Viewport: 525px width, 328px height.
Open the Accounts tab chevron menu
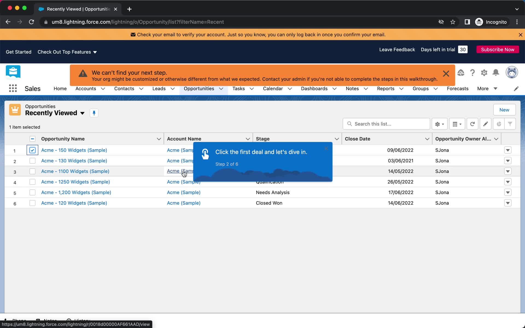tap(103, 89)
